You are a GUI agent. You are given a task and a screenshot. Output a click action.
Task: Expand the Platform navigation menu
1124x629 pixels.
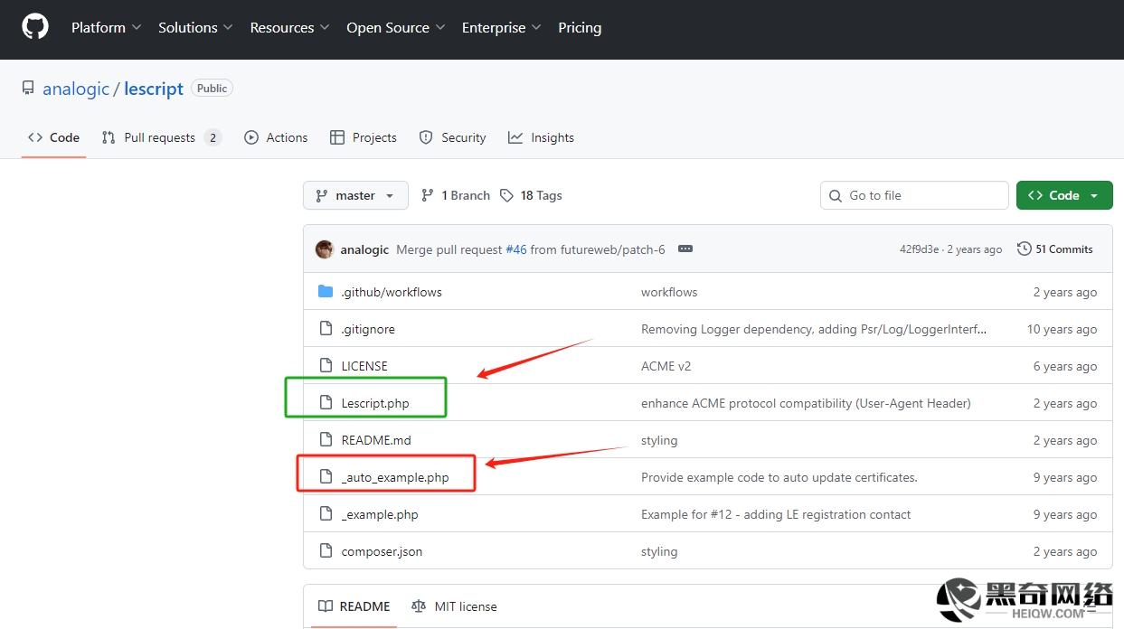tap(106, 27)
